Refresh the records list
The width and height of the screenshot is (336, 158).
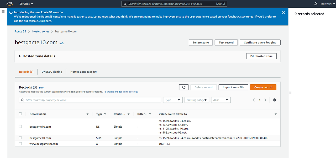click(x=184, y=87)
